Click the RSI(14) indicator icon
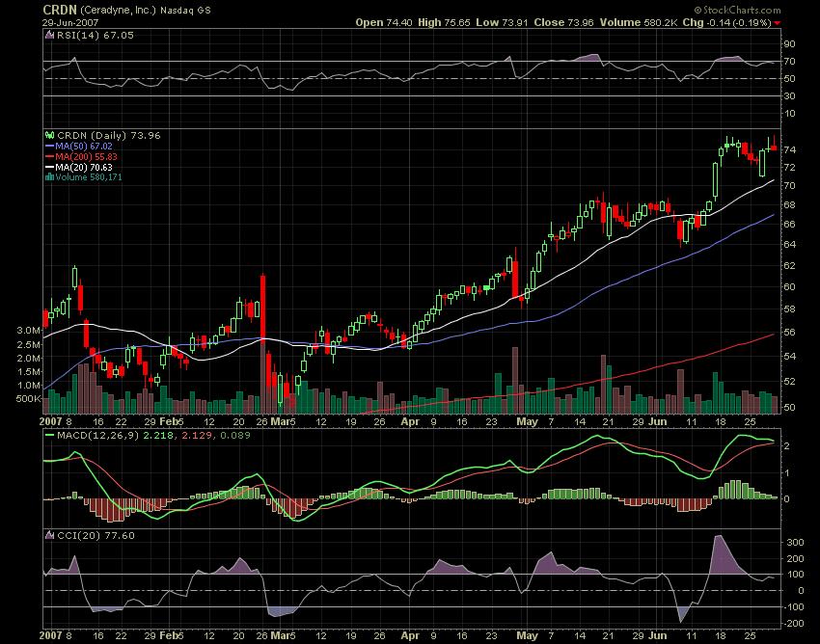 tap(49, 35)
